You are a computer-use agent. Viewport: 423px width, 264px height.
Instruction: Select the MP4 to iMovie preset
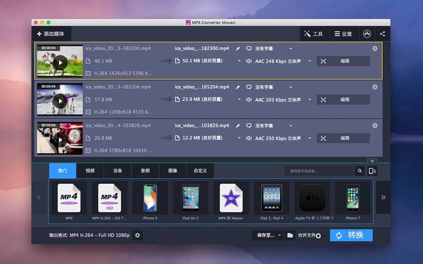(231, 201)
